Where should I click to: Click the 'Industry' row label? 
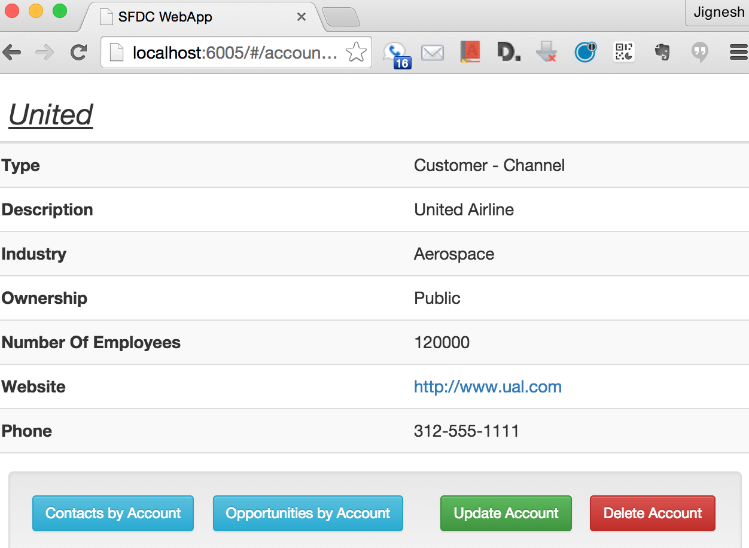coord(34,254)
